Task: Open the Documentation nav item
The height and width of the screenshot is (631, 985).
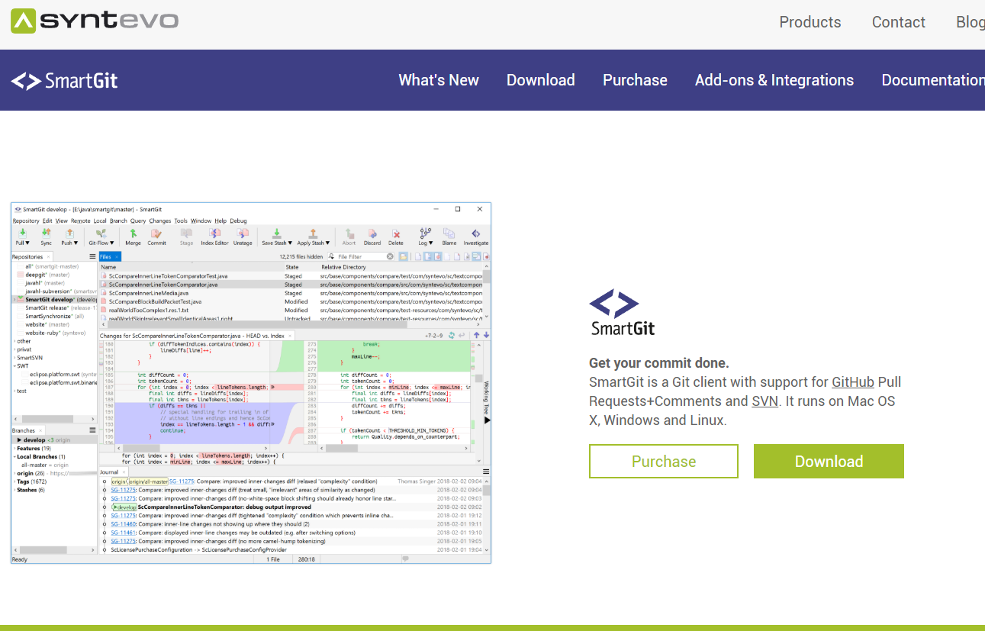Action: pyautogui.click(x=933, y=80)
